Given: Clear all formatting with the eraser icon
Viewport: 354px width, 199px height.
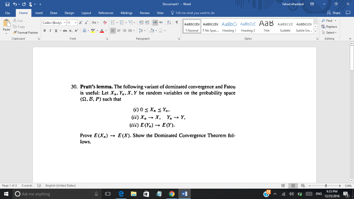Looking at the screenshot, I should tap(105, 23).
